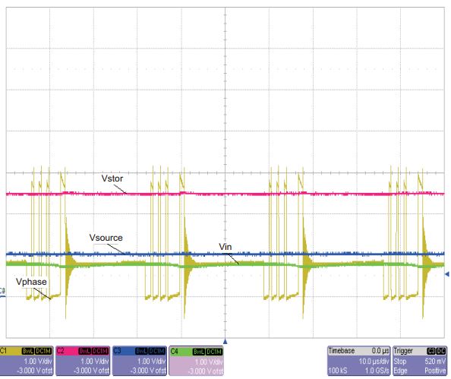Click the Vstor waveform label
Viewport: 451px width, 379px height.
[x=112, y=178]
